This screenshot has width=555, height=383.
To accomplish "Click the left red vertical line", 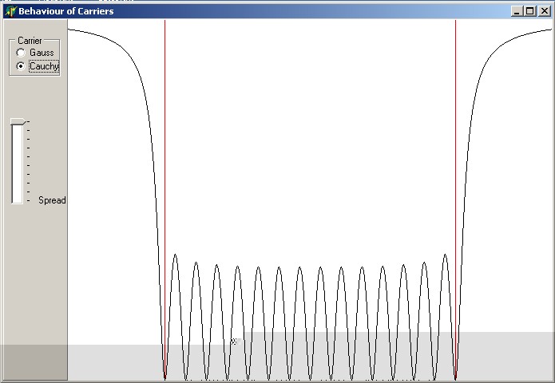I will point(165,160).
